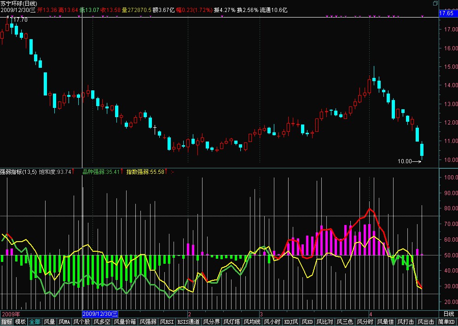
Task: Switch to the 风MA indicator tab
Action: click(64, 322)
